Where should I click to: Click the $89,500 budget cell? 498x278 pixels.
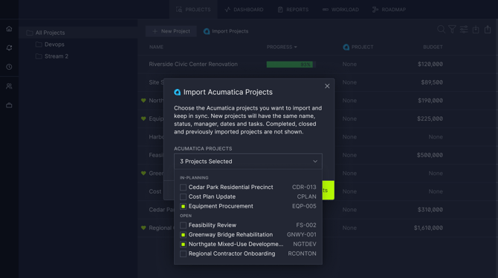coord(432,82)
